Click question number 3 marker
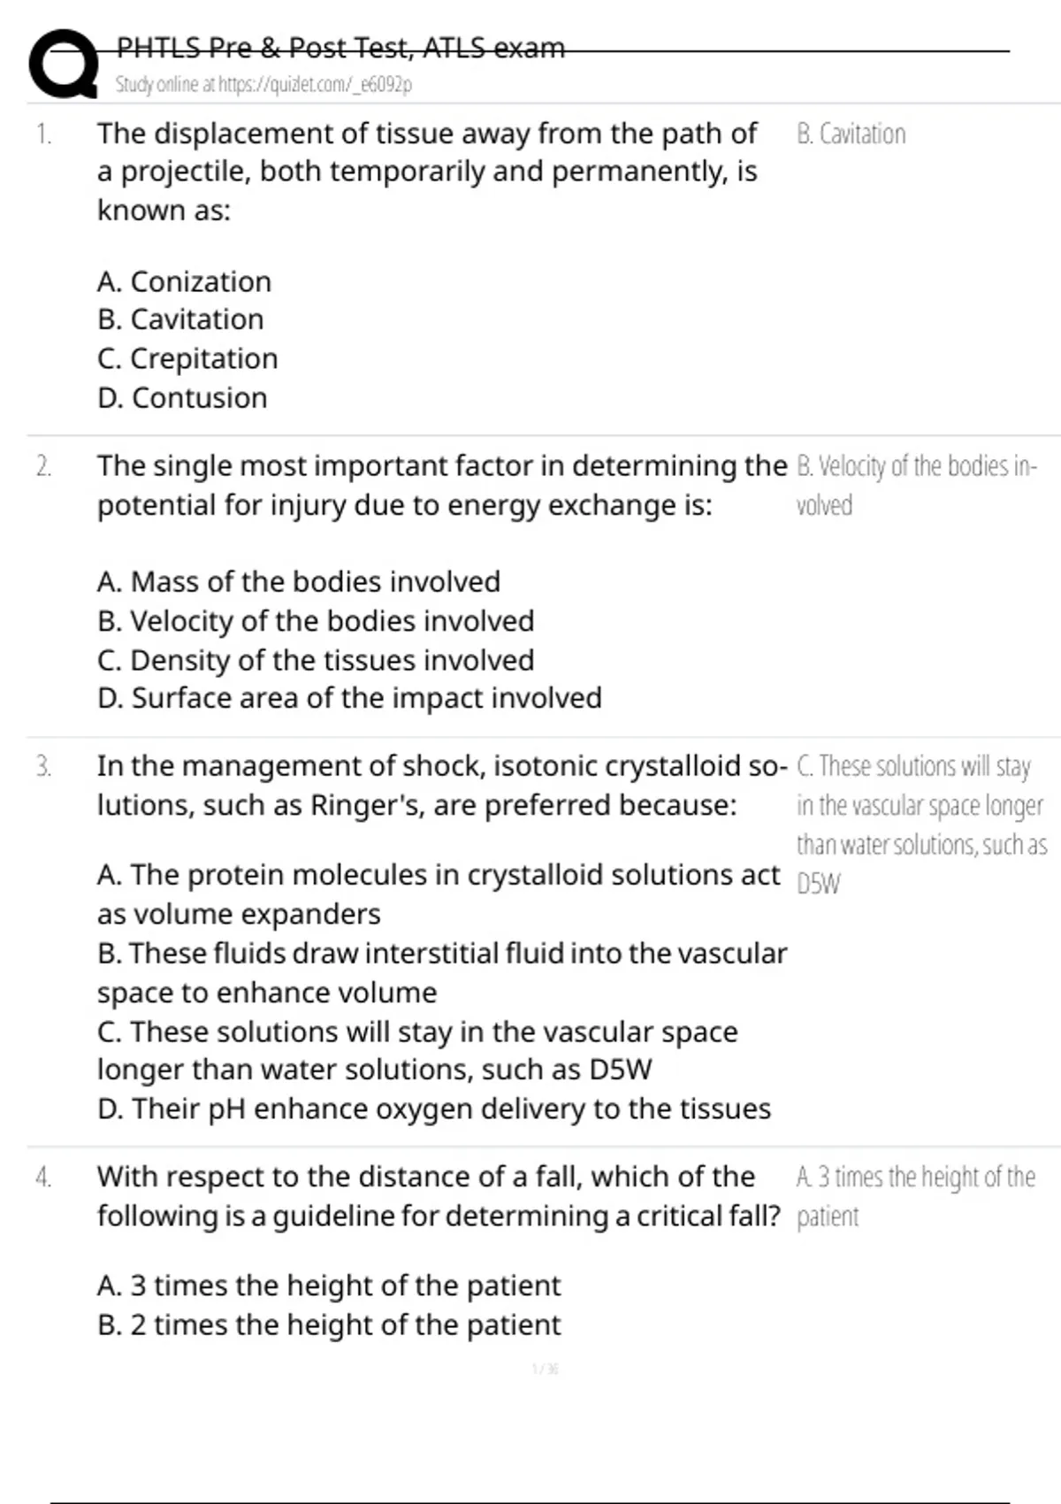Viewport: 1061px width, 1504px height. (x=43, y=766)
